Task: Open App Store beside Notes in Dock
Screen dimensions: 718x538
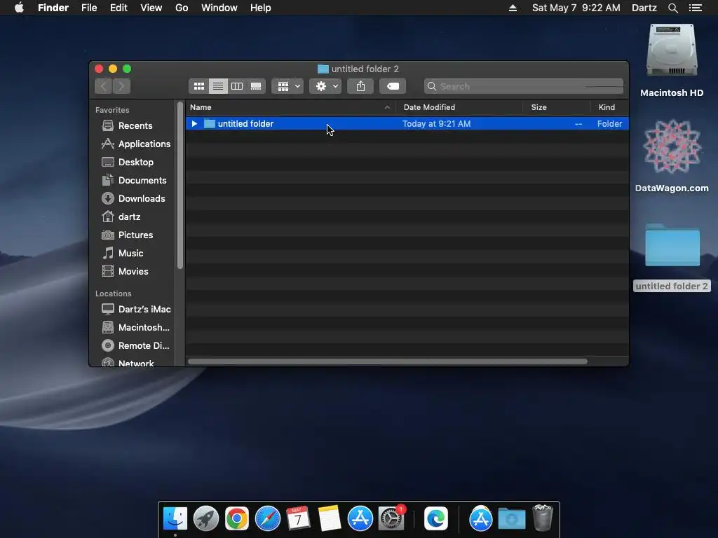Action: click(x=360, y=518)
